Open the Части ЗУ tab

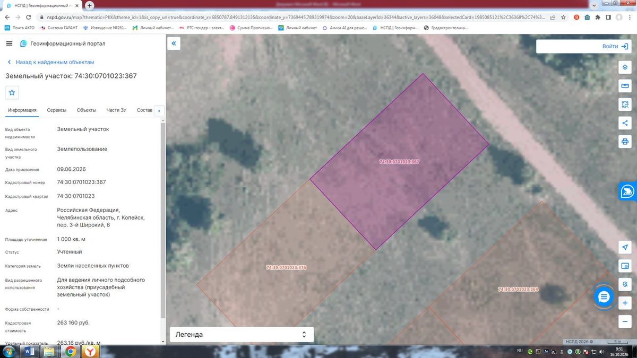point(116,110)
